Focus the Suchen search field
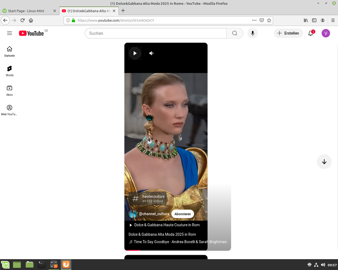Screen dimensions: 338x270 [155, 33]
